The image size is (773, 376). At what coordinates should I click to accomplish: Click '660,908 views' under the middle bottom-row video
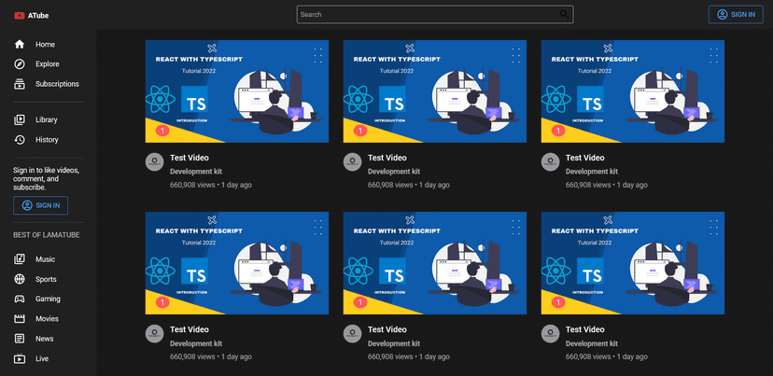(390, 356)
